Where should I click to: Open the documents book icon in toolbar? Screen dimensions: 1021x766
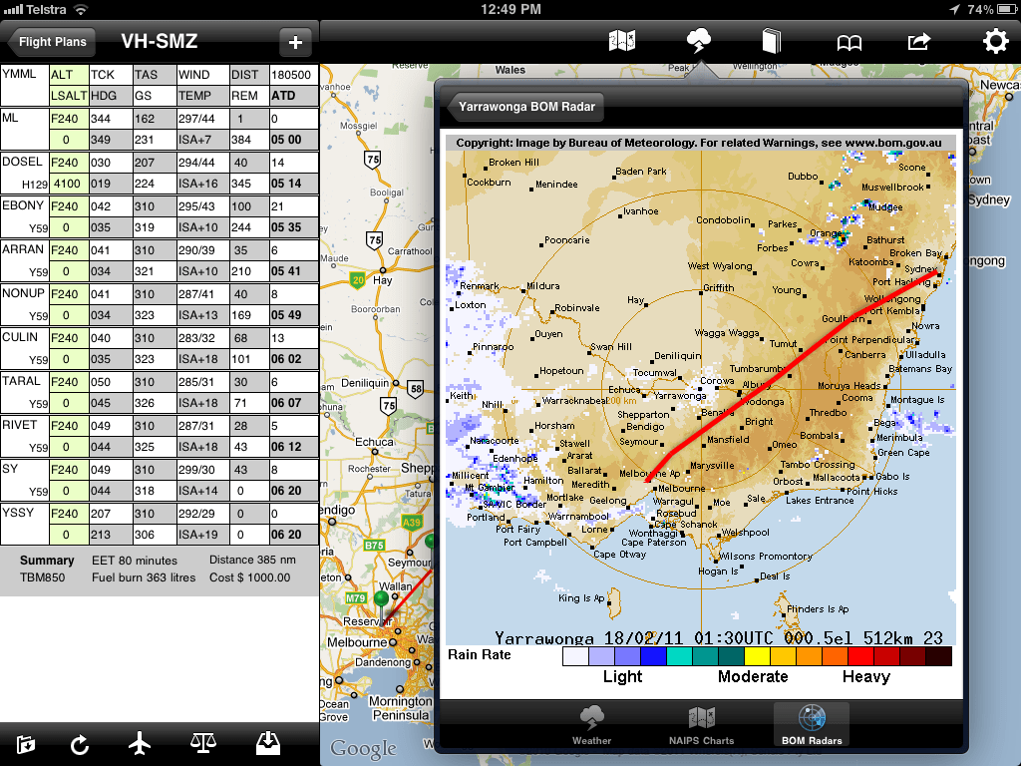pos(770,41)
